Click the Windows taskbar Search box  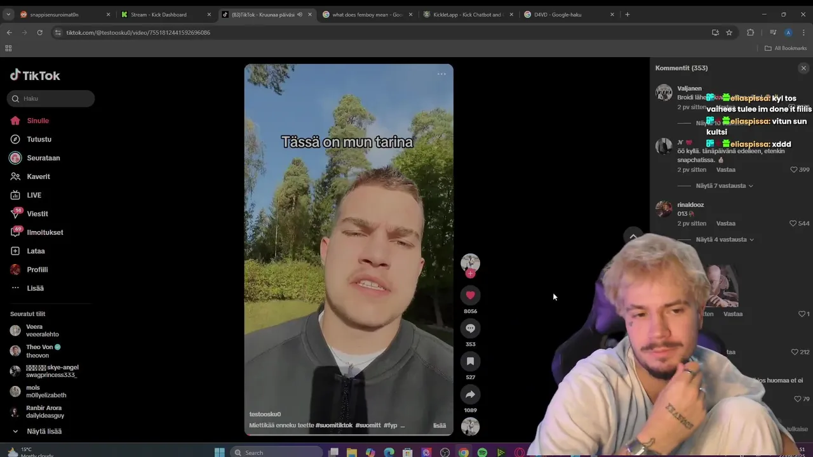tap(275, 452)
